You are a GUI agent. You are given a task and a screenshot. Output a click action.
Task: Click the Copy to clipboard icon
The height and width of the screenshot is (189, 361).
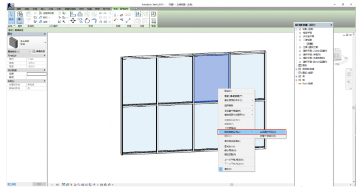point(35,18)
